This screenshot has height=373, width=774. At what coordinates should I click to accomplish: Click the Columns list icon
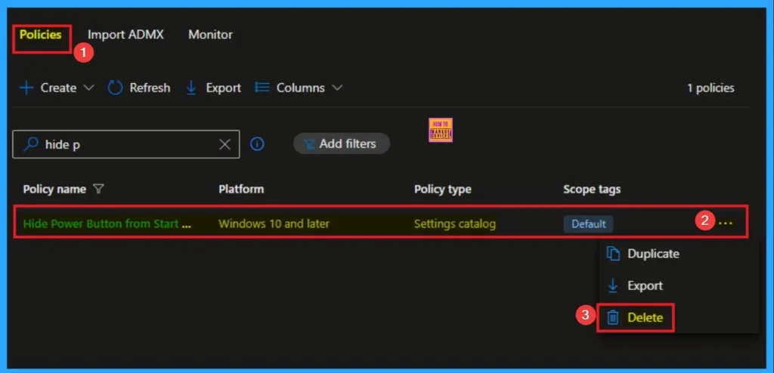tap(262, 88)
